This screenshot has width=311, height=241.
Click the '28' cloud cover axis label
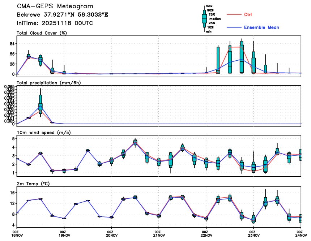click(x=12, y=64)
